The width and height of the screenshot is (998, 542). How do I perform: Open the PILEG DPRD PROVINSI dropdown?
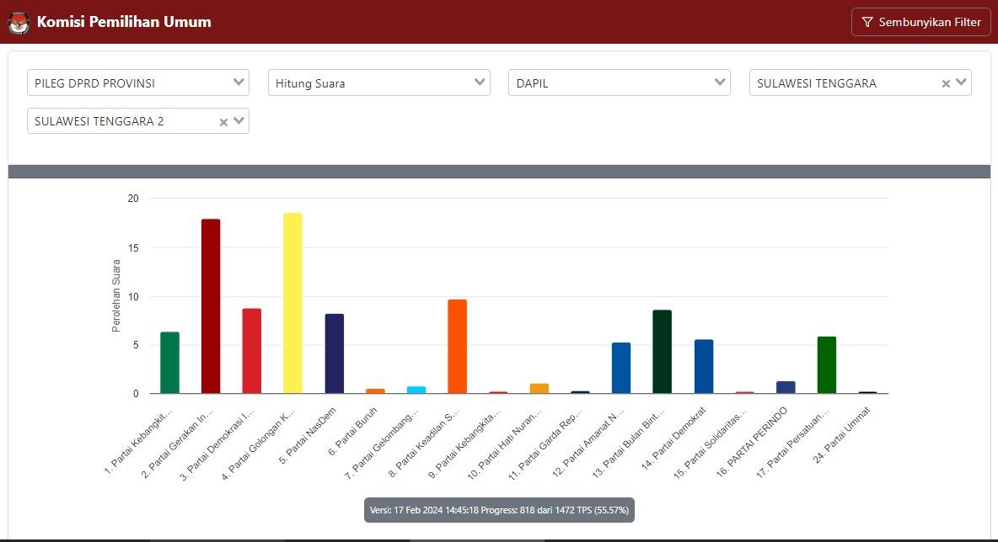(x=137, y=82)
